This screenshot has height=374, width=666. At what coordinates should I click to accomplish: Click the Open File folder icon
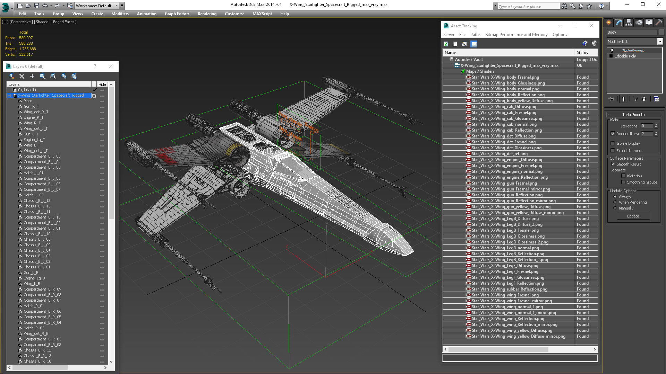click(x=28, y=6)
